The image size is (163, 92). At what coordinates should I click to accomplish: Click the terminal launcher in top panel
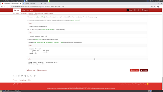coord(22,1)
